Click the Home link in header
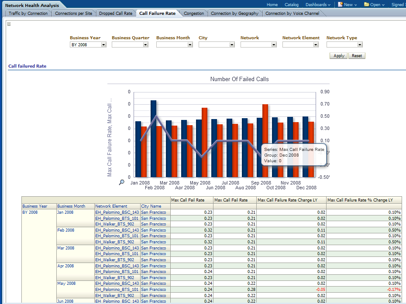The height and width of the screenshot is (304, 406). (272, 5)
